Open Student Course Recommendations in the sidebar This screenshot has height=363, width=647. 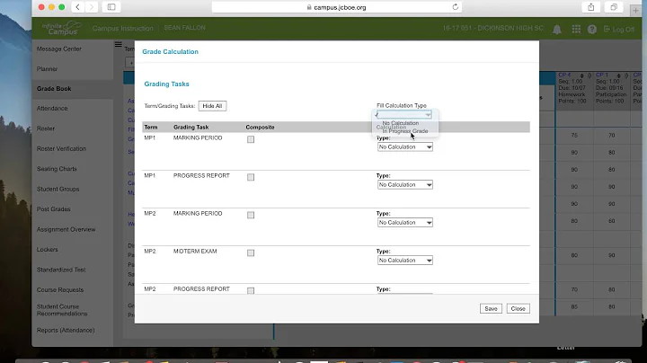(62, 310)
